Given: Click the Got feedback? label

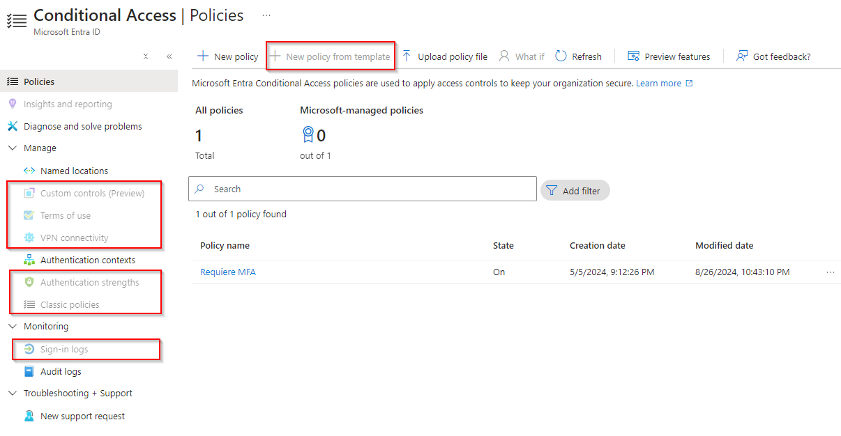Looking at the screenshot, I should click(x=782, y=56).
